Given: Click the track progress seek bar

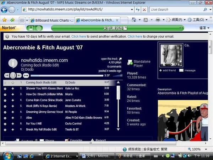Looking at the screenshot, I should pyautogui.click(x=67, y=75).
